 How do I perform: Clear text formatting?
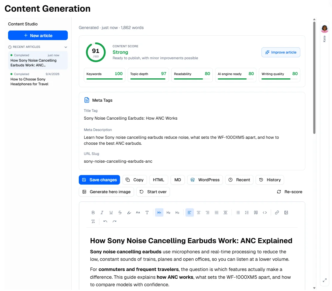pos(93,221)
